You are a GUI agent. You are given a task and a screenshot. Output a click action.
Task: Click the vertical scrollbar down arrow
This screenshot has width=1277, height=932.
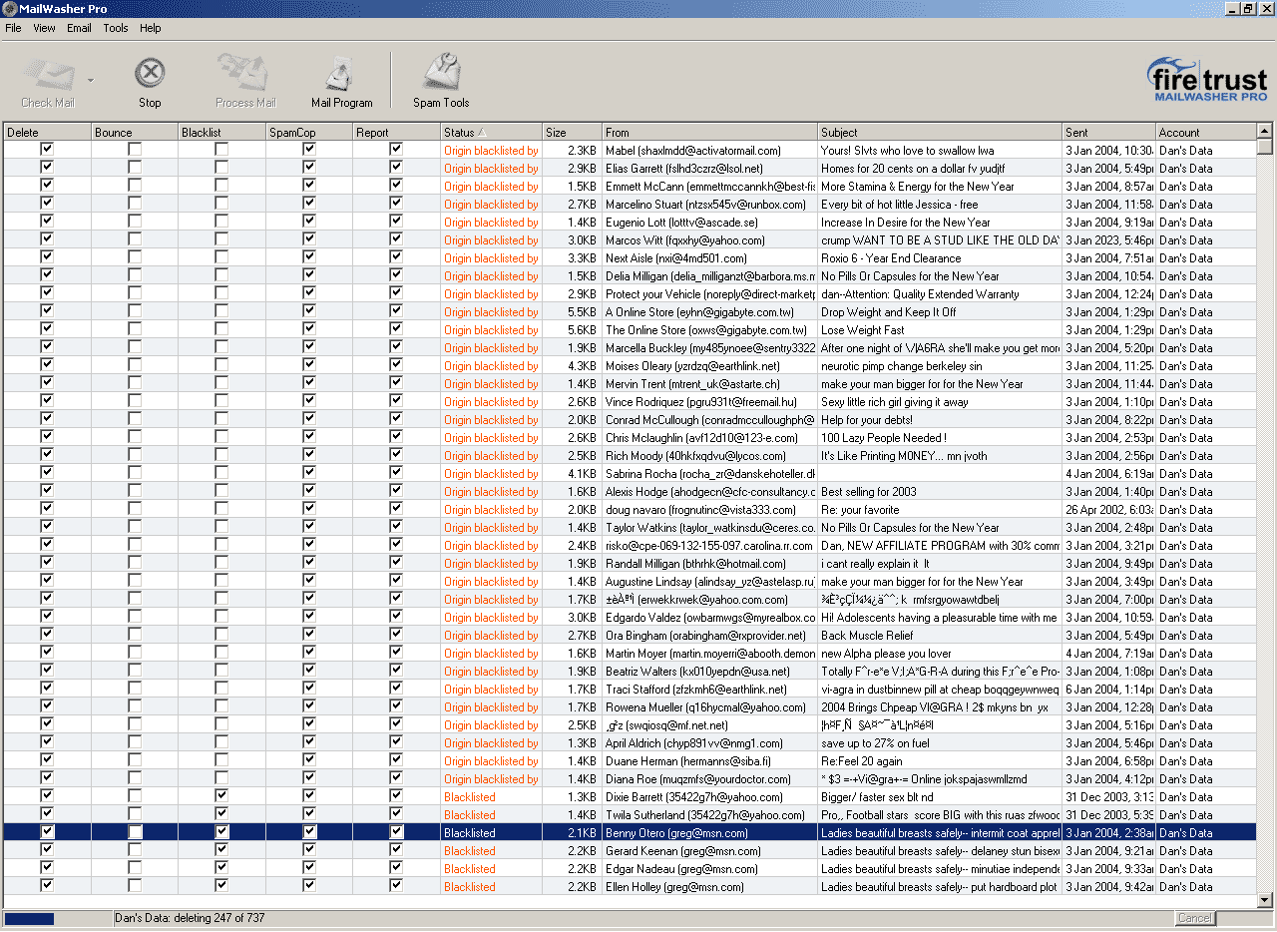[1265, 899]
